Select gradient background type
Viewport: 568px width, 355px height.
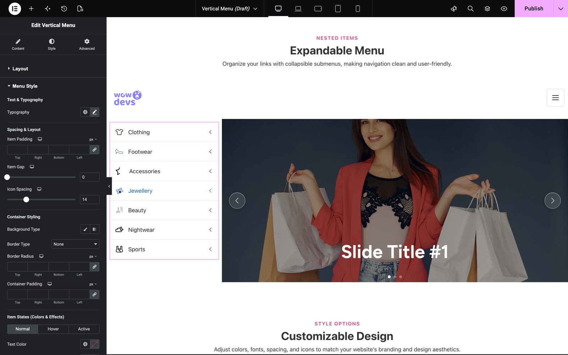pos(94,229)
